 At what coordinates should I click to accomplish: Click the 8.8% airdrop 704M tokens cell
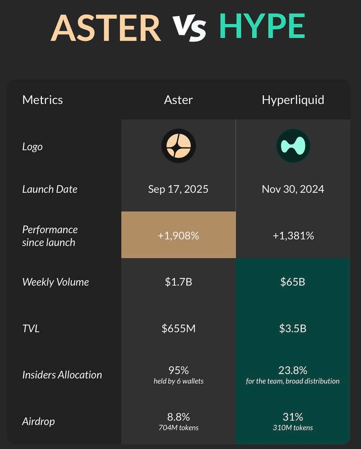click(x=178, y=421)
